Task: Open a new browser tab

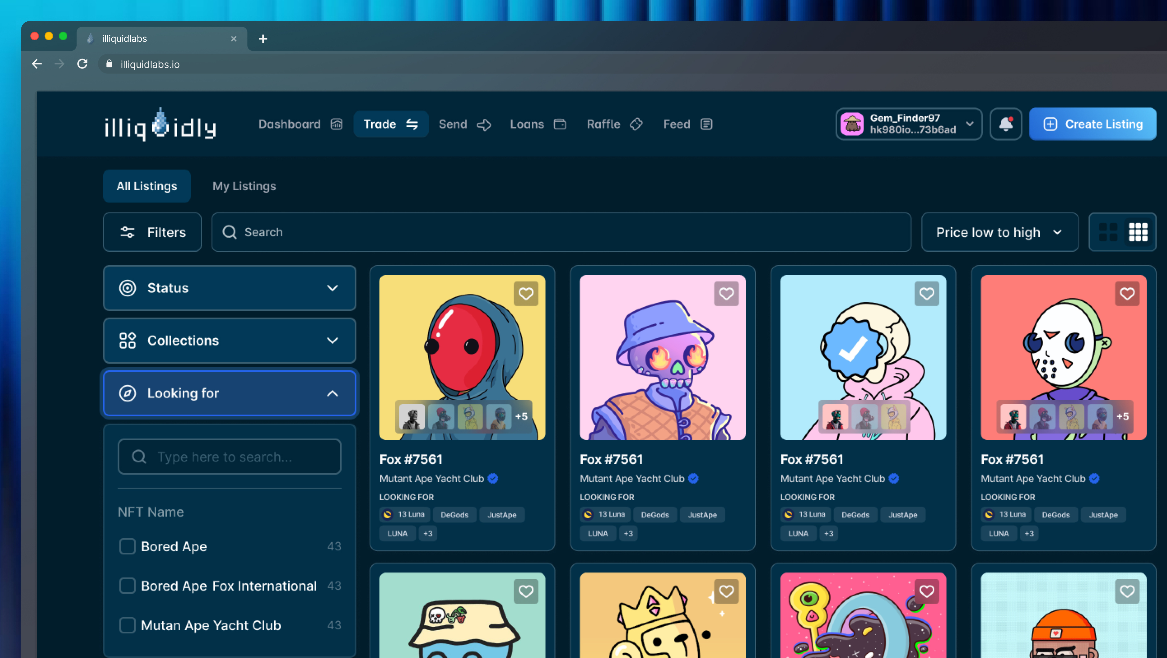Action: coord(263,39)
